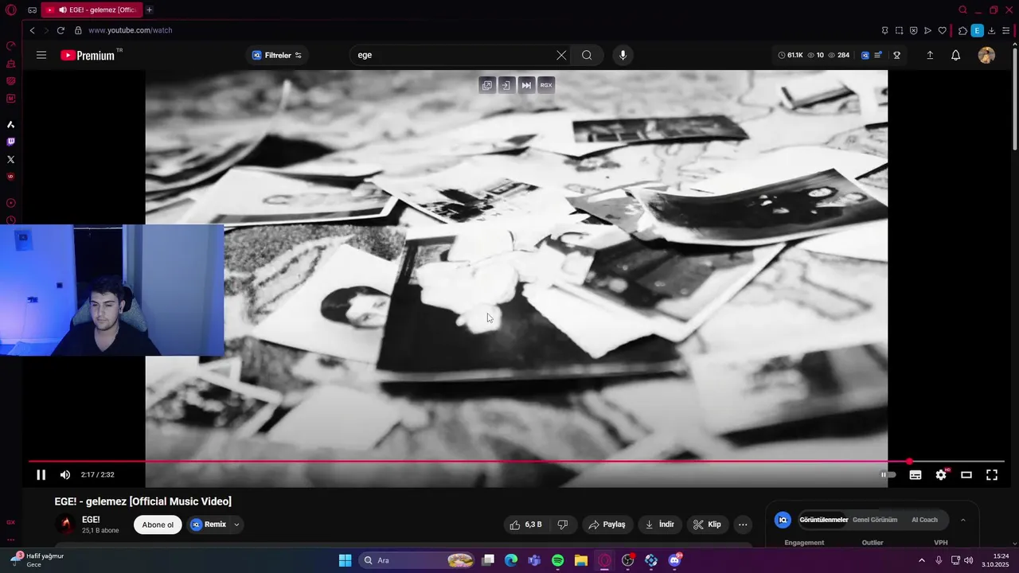Open browser downloads icon

(x=991, y=30)
